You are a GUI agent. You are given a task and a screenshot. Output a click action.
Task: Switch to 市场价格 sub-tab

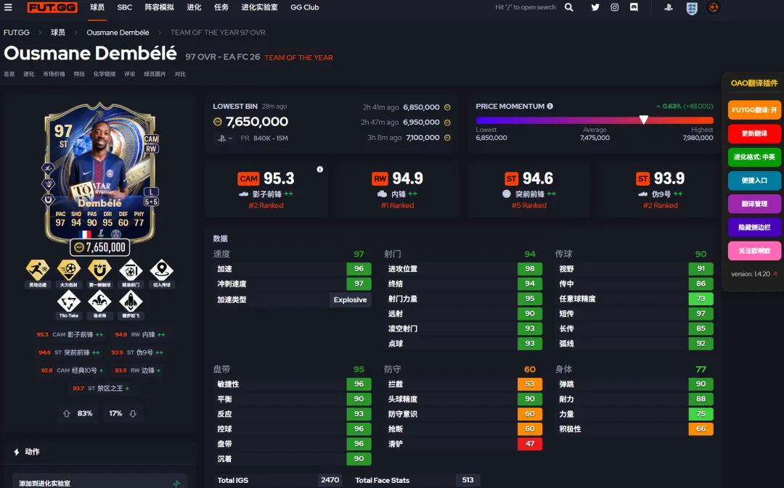pyautogui.click(x=54, y=74)
